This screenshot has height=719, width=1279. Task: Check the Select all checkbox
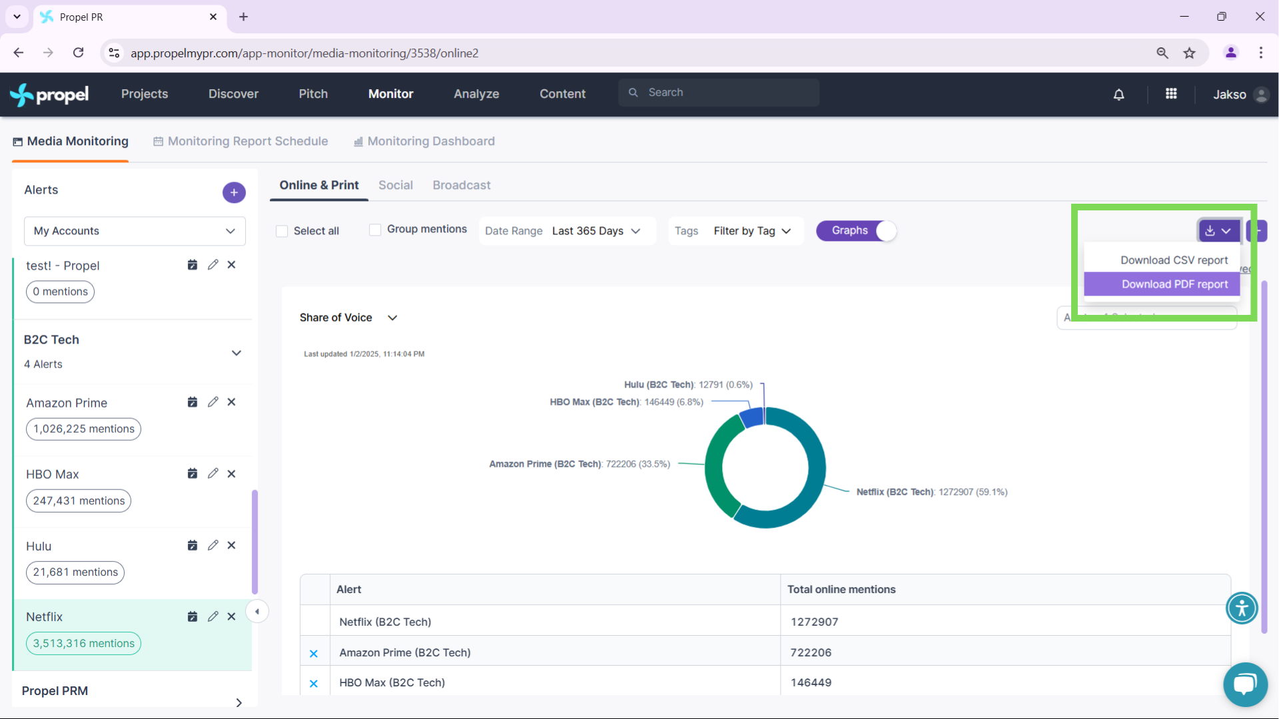coord(282,231)
